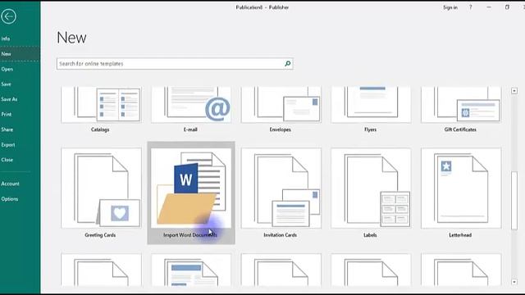This screenshot has width=525, height=295.
Task: Click the Envelopes label text
Action: 281,129
